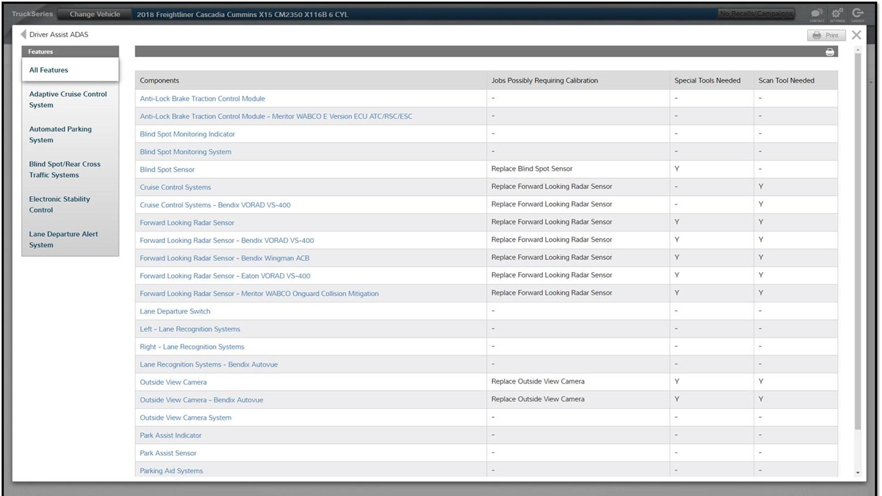
Task: Click the Change Vehicle button
Action: (x=95, y=14)
